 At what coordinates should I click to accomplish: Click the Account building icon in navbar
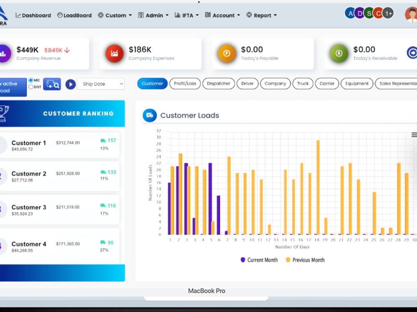(208, 15)
